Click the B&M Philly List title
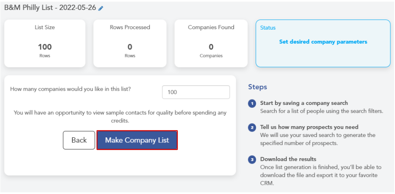395x194 pixels. [x=50, y=8]
